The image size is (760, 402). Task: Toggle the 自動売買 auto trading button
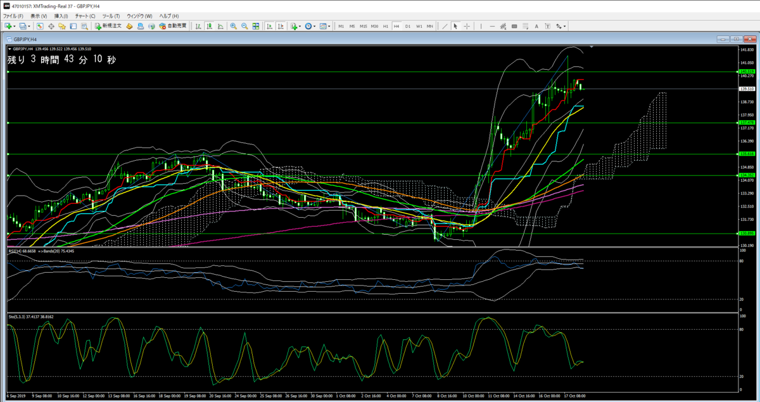point(172,26)
